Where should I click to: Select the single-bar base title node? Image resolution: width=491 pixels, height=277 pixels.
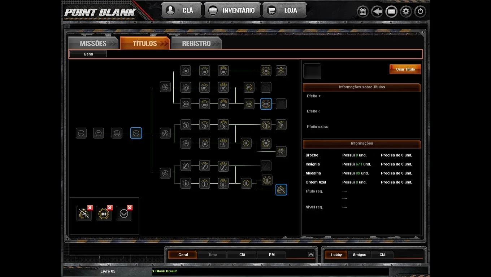tap(81, 133)
